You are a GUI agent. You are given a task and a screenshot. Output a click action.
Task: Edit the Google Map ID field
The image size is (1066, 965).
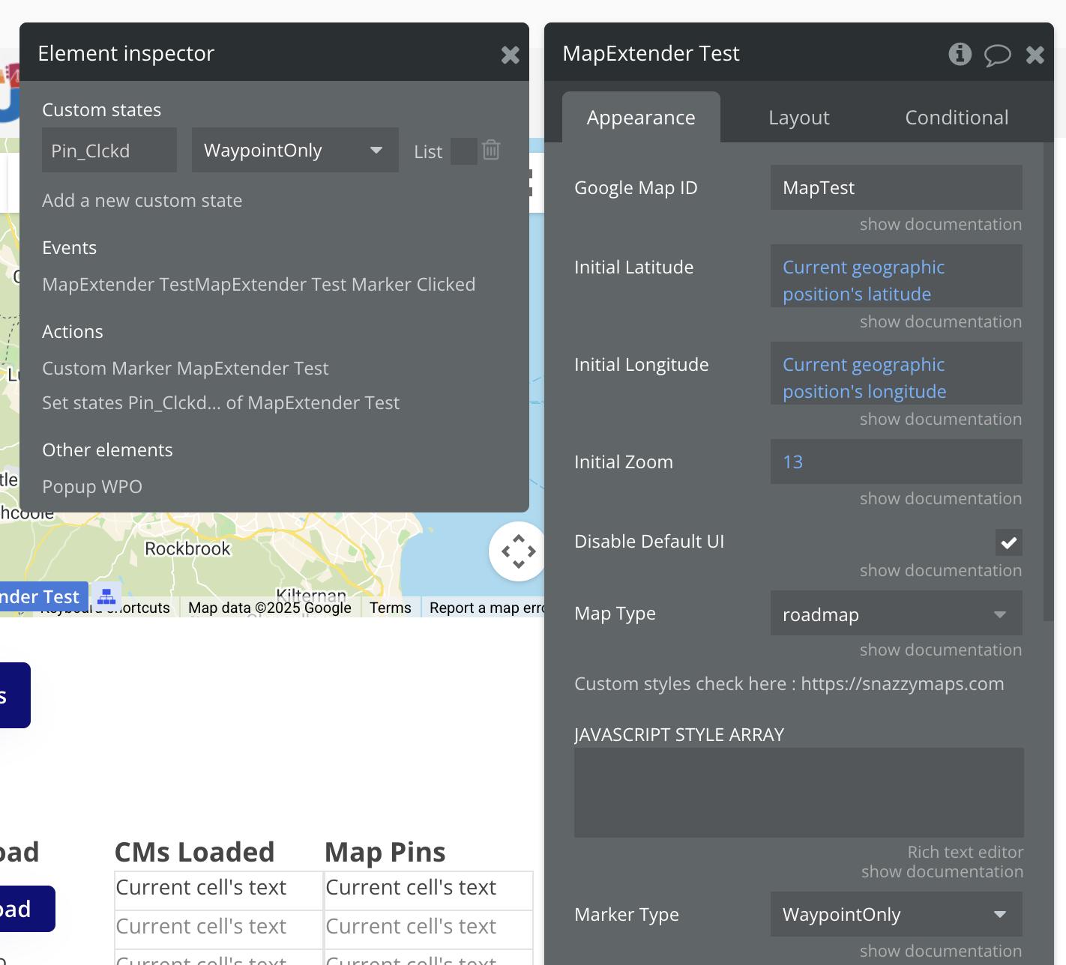[897, 187]
